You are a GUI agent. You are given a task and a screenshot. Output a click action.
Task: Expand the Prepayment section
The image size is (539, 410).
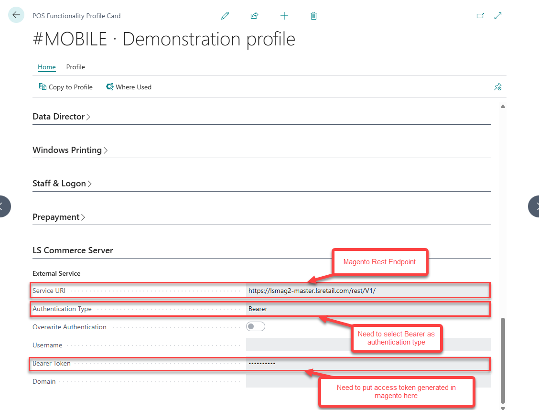[x=59, y=217]
